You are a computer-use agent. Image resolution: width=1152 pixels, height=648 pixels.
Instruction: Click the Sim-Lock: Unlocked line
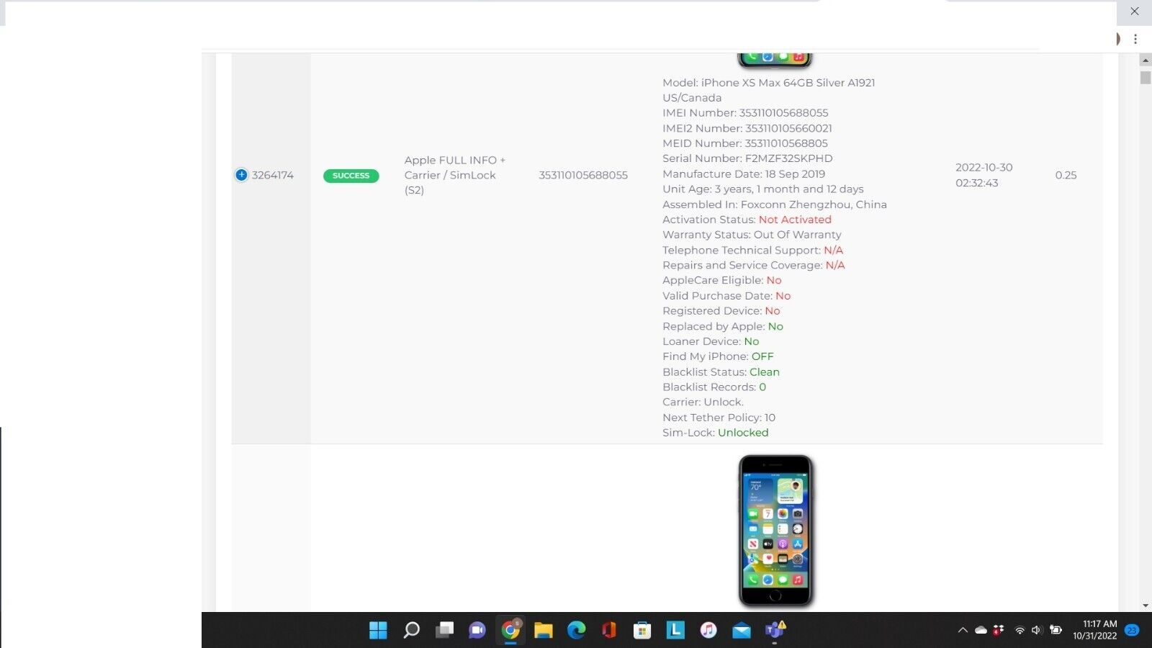click(716, 433)
